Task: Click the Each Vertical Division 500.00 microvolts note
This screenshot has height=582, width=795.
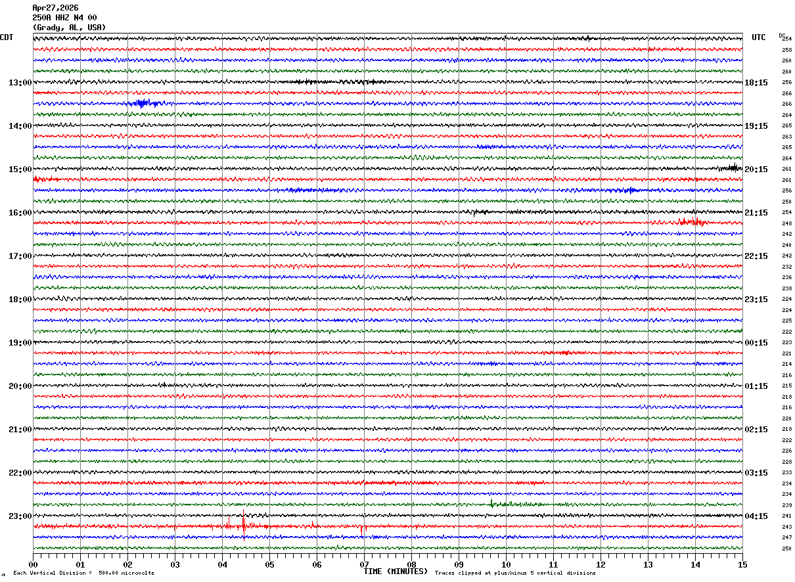Action: (x=84, y=573)
